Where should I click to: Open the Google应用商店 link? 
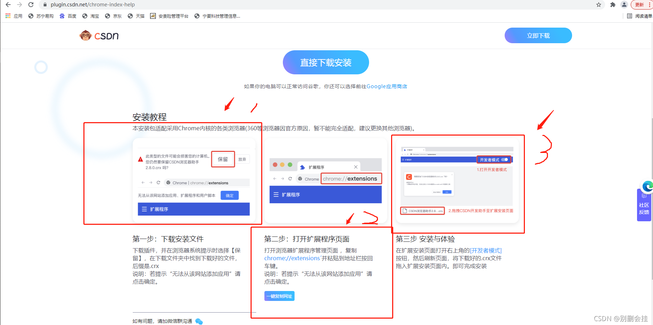click(387, 86)
